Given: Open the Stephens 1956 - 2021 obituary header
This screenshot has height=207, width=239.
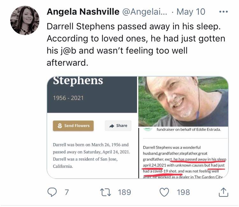Looking at the screenshot, I should pyautogui.click(x=92, y=95).
